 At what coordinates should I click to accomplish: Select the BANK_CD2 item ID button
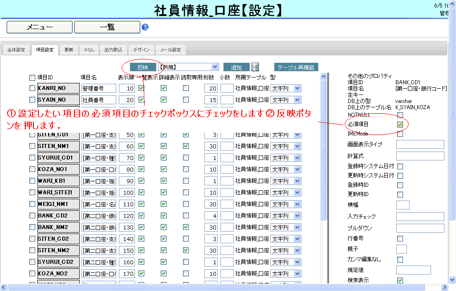[58, 216]
